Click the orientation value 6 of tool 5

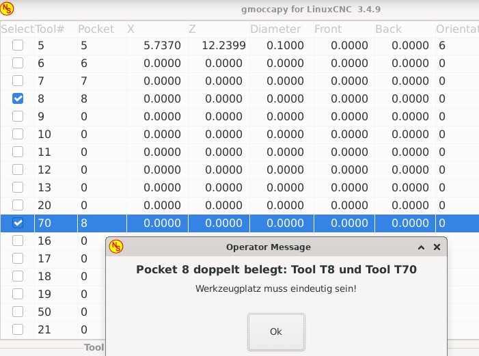[442, 45]
